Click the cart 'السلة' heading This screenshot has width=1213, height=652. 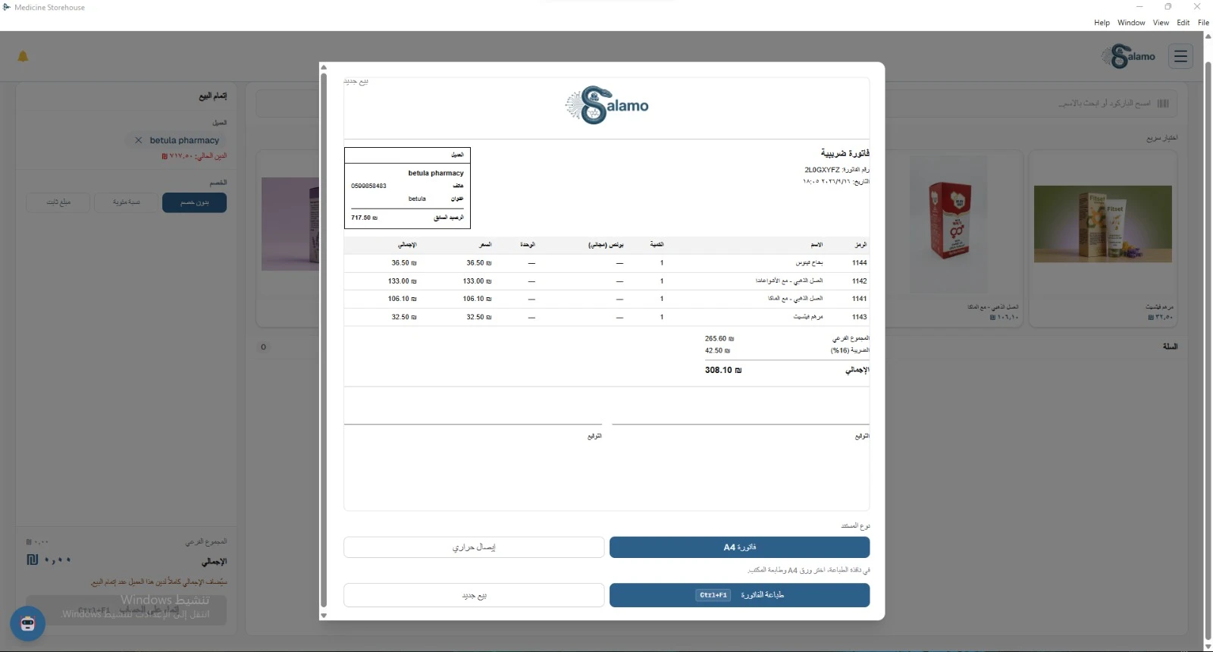[x=1170, y=346]
